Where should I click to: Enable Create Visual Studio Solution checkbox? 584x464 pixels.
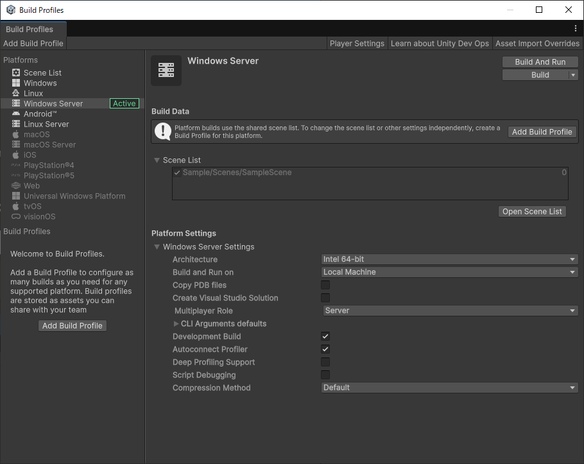[x=325, y=298]
